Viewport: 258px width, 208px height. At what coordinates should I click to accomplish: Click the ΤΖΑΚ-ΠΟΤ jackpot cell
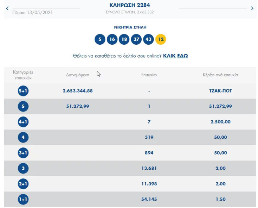(220, 91)
